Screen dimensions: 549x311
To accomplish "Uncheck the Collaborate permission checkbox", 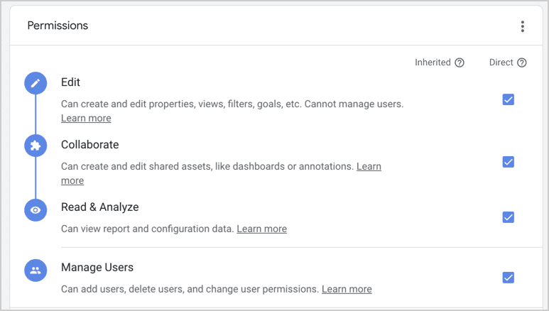I will pyautogui.click(x=508, y=162).
